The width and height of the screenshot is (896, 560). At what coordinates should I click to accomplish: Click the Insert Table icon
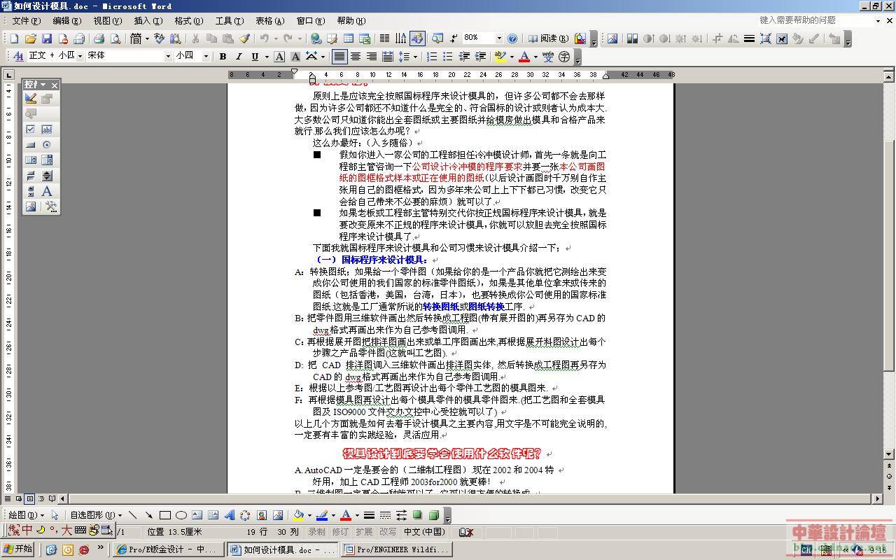point(348,38)
